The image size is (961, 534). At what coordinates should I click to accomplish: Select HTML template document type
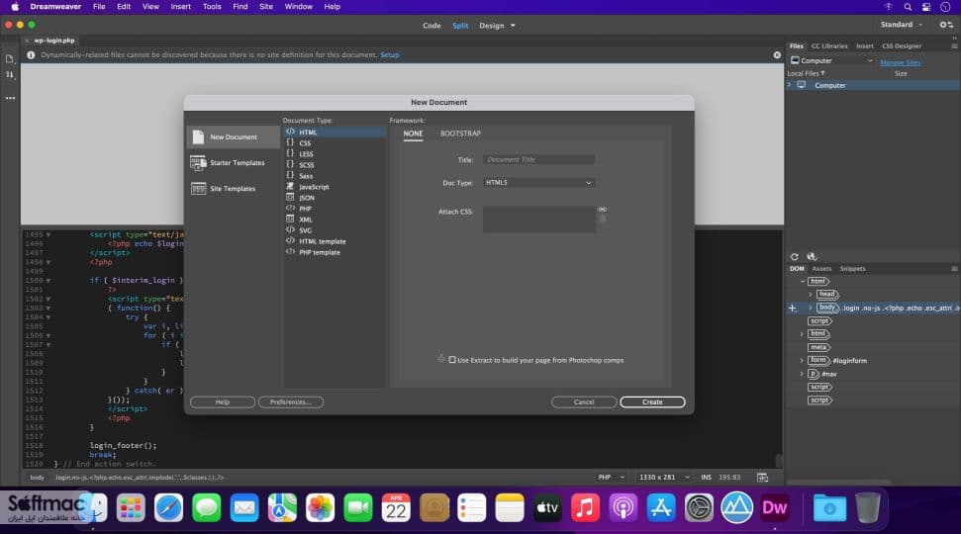334,241
